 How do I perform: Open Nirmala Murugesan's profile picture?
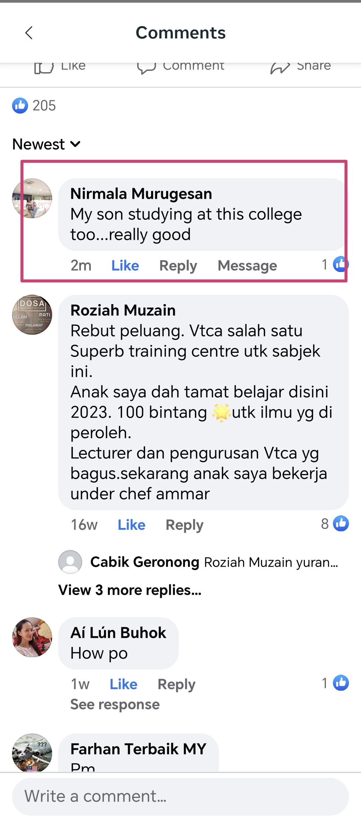(x=32, y=198)
